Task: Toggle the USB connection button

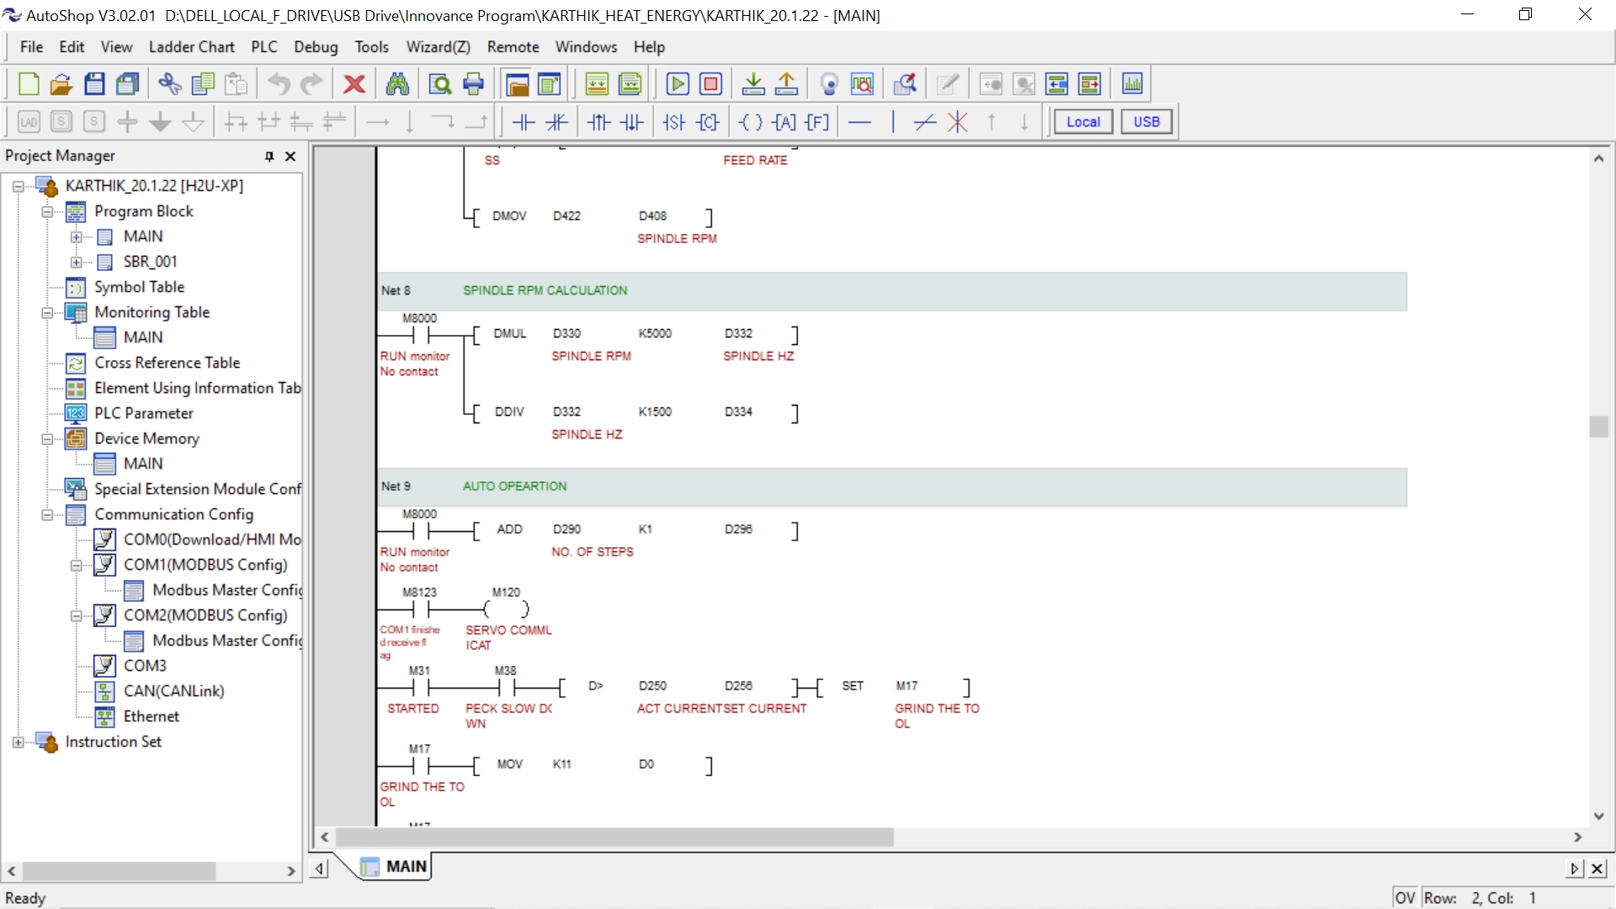Action: click(1146, 122)
